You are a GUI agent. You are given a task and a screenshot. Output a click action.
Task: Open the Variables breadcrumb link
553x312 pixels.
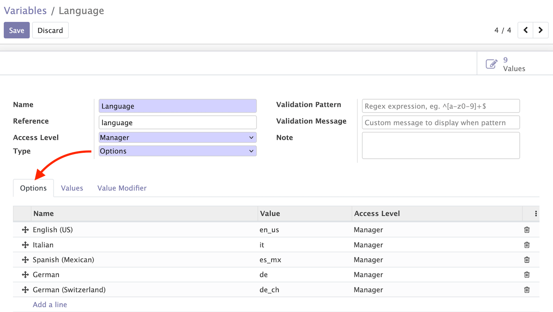(x=25, y=10)
